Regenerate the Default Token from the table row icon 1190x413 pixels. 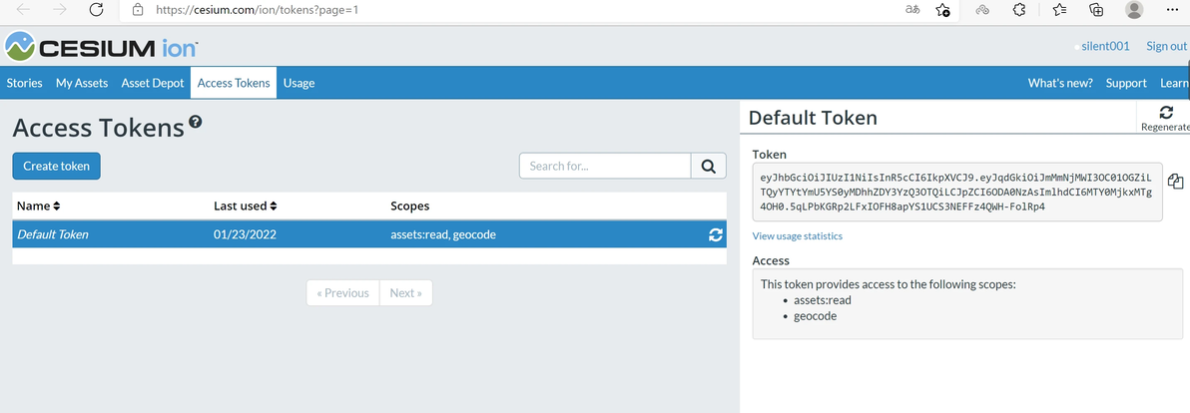click(x=715, y=235)
